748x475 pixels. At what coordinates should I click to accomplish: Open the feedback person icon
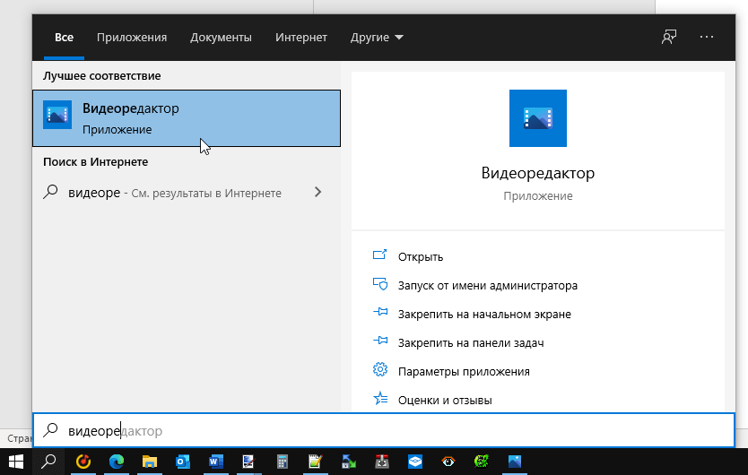click(x=669, y=38)
